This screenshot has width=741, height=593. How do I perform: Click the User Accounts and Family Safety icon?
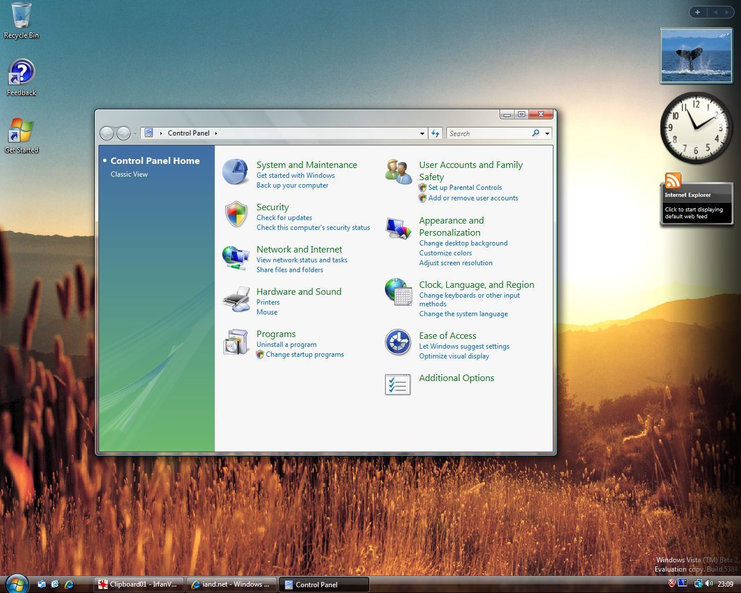398,172
